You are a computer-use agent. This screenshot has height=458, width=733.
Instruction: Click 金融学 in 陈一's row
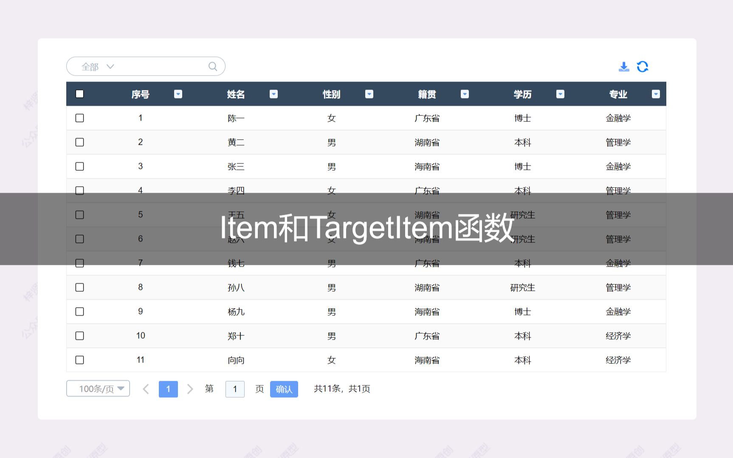[x=618, y=118]
